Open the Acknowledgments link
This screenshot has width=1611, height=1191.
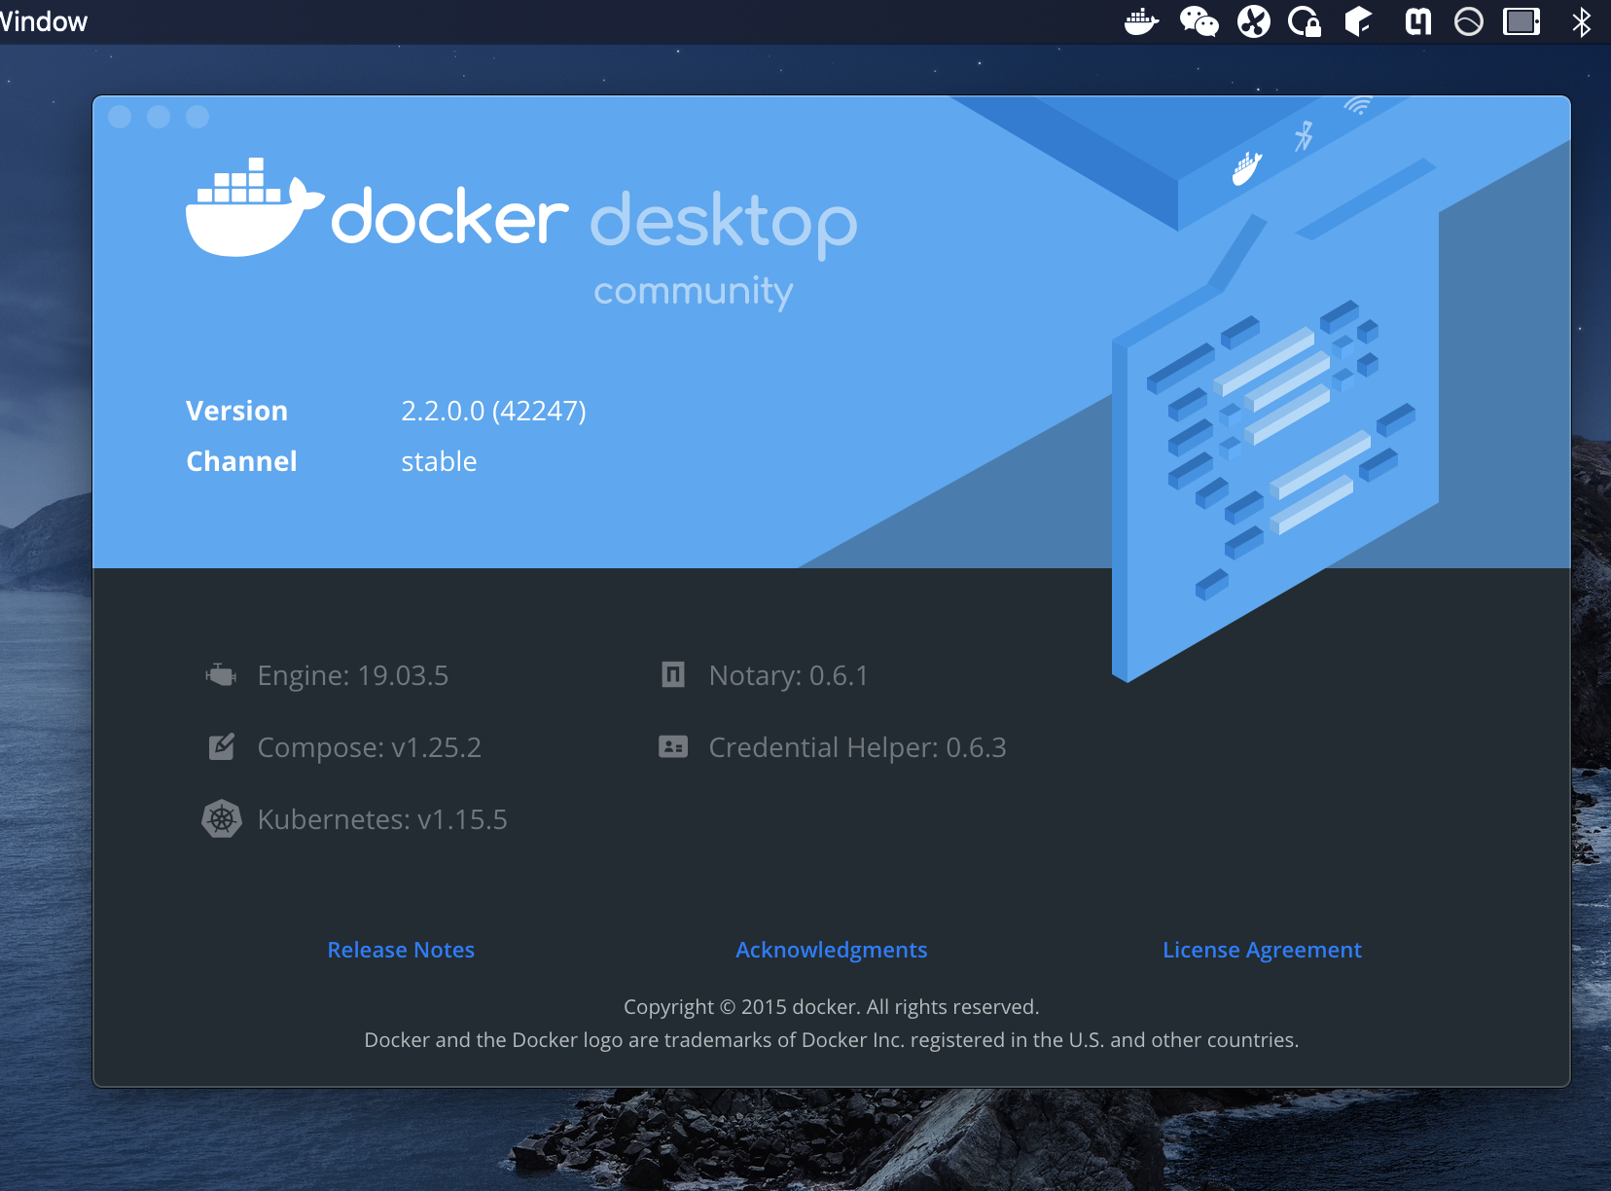(x=832, y=950)
